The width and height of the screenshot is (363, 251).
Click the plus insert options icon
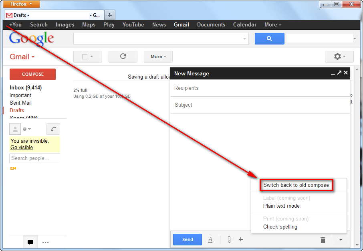[x=241, y=239]
